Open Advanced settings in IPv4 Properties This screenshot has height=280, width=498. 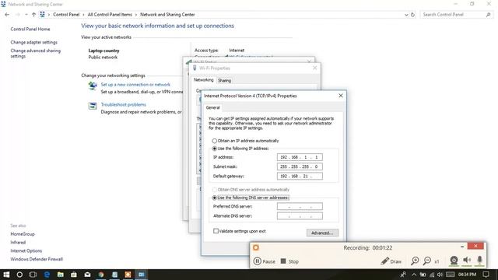pyautogui.click(x=322, y=233)
